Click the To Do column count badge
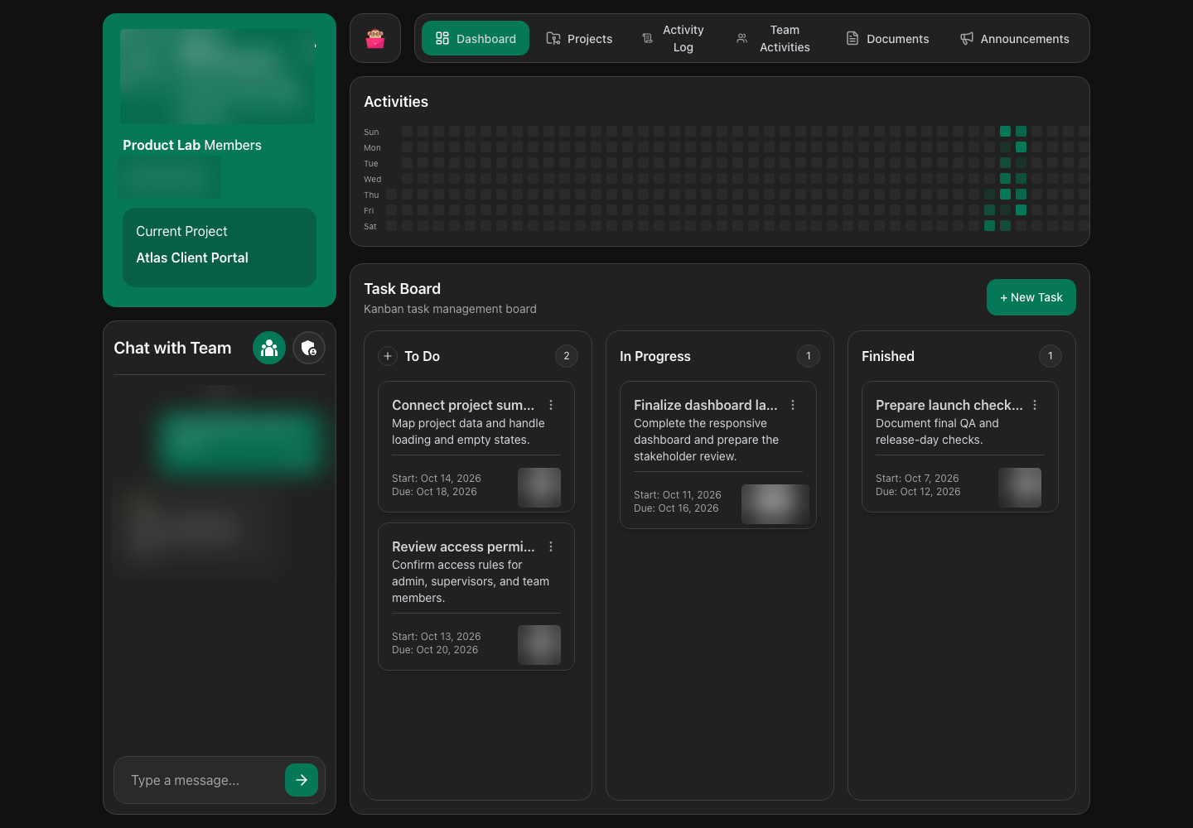Image resolution: width=1193 pixels, height=828 pixels. click(x=567, y=356)
